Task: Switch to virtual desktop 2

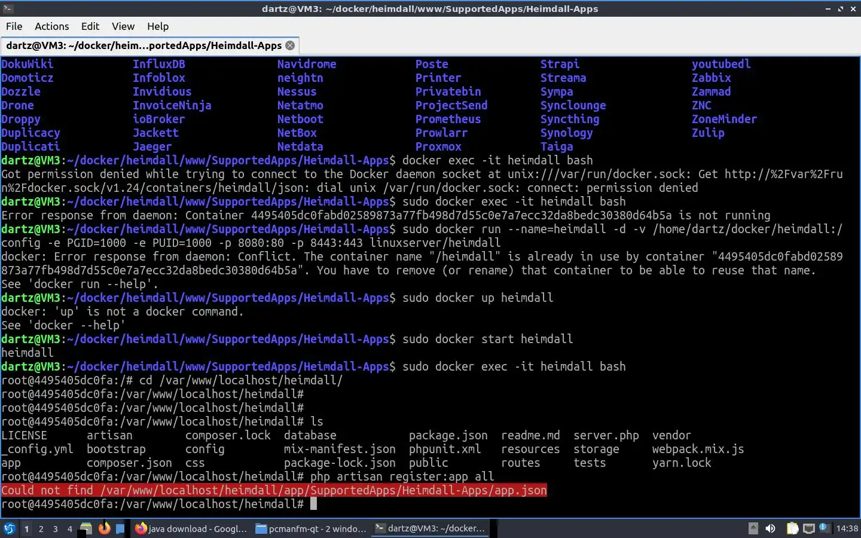Action: [41, 528]
